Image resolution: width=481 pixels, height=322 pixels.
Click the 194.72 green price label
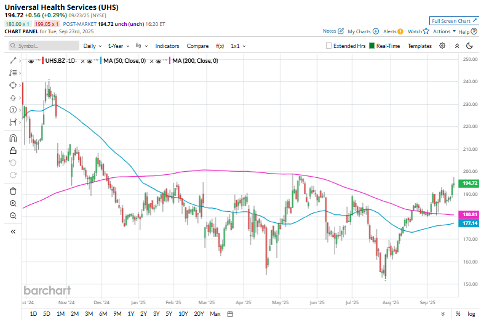pyautogui.click(x=469, y=183)
